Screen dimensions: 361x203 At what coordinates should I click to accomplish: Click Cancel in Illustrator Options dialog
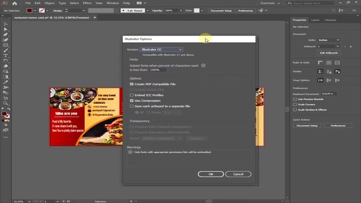click(238, 174)
